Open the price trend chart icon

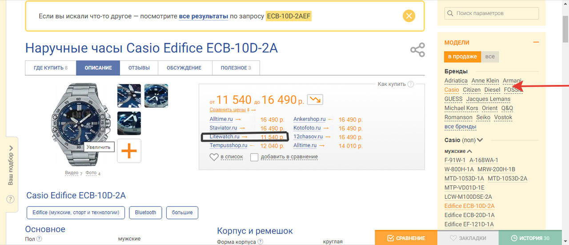[x=316, y=100]
